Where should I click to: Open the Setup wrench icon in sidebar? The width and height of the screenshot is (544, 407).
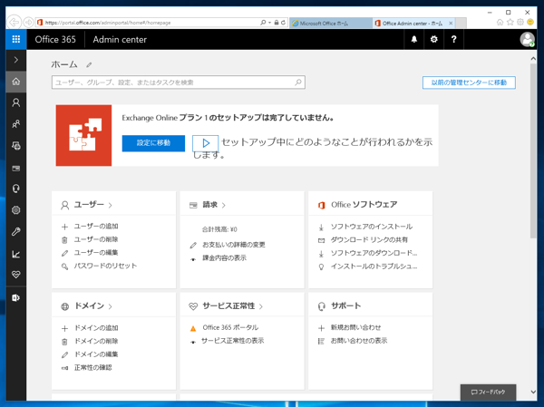pyautogui.click(x=16, y=231)
